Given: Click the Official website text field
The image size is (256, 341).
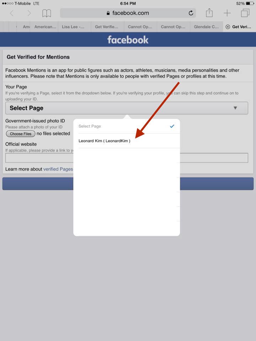Looking at the screenshot, I should (x=127, y=158).
